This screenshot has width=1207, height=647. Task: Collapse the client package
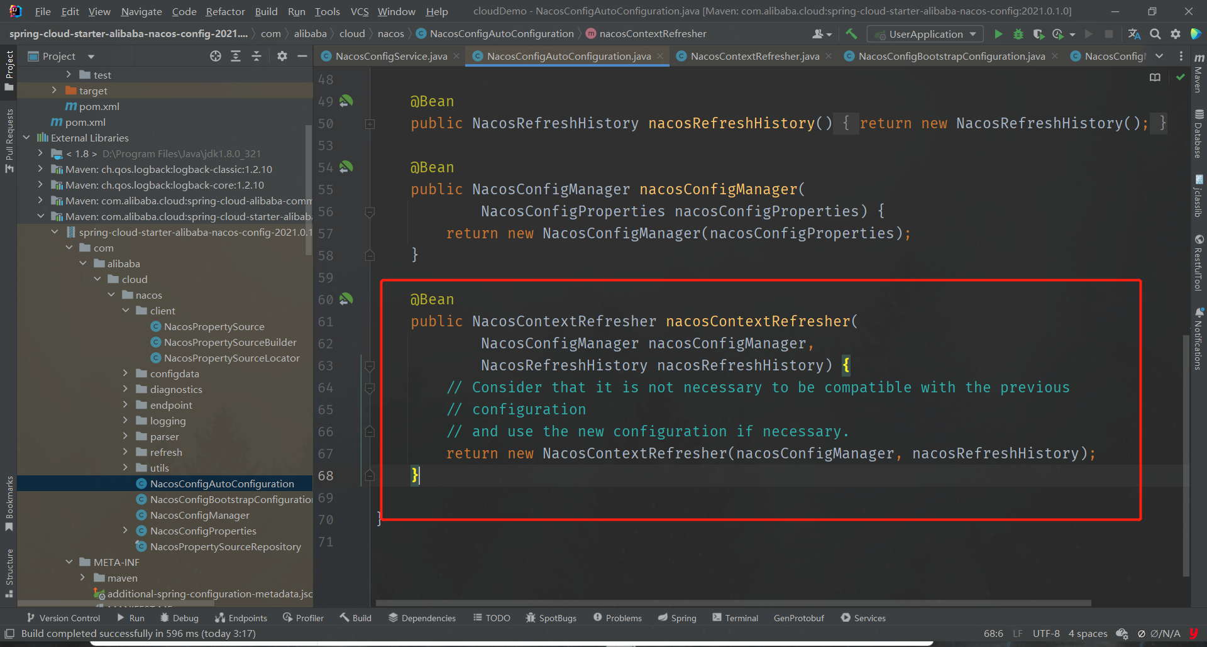point(125,311)
